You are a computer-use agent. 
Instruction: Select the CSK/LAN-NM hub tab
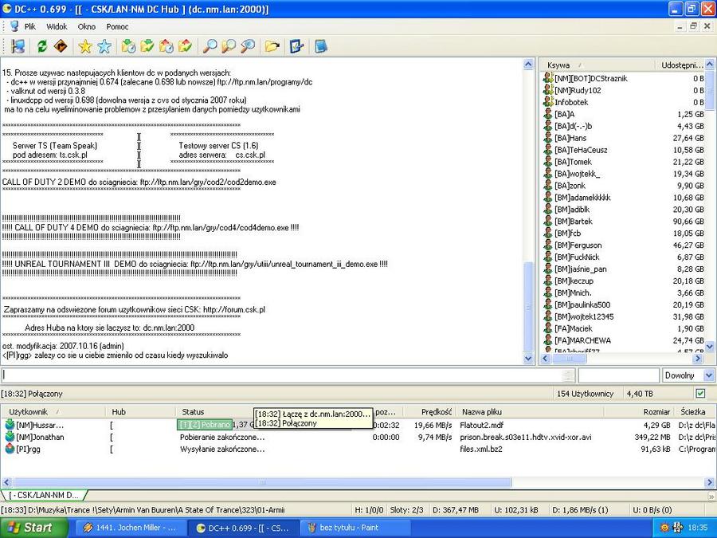click(44, 495)
